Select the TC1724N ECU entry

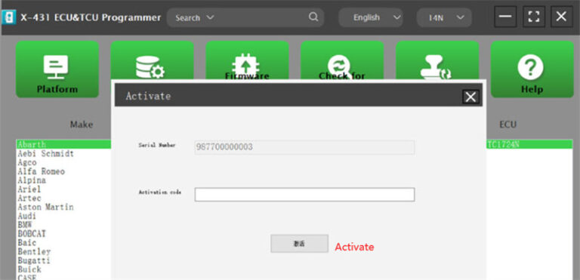(529, 144)
